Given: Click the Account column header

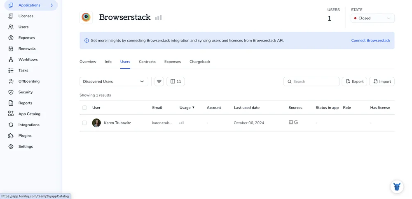Looking at the screenshot, I should click(214, 108).
